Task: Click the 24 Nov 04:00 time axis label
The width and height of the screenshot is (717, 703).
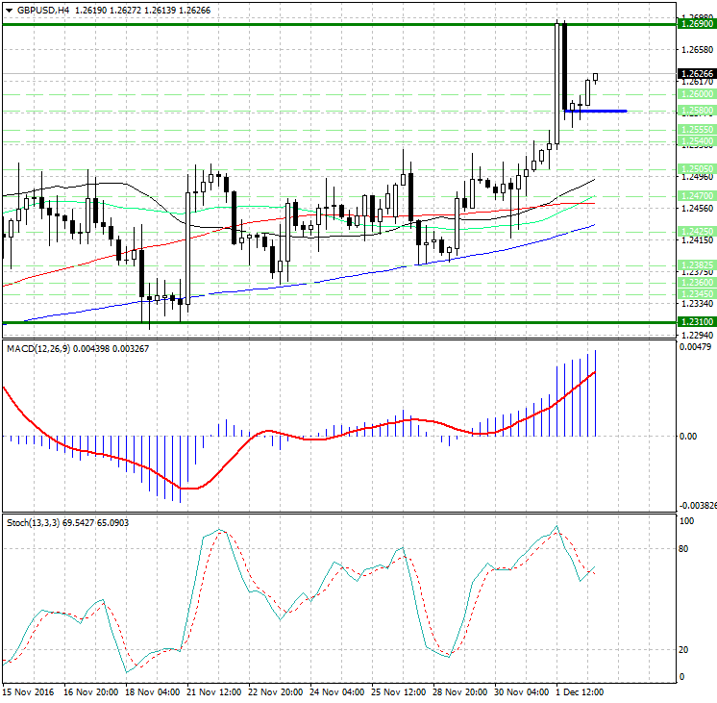Action: click(336, 691)
